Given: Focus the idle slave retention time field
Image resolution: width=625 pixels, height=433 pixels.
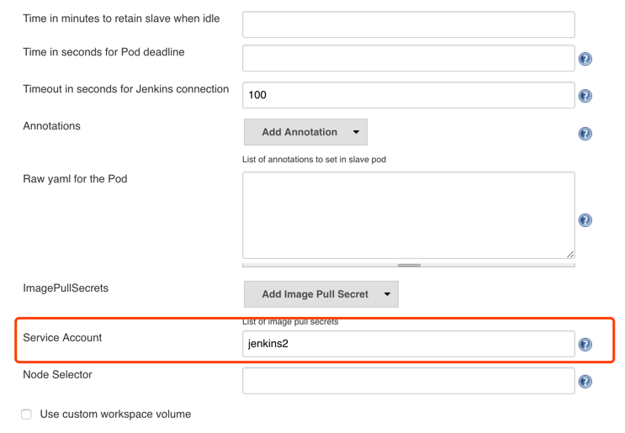Looking at the screenshot, I should tap(408, 24).
